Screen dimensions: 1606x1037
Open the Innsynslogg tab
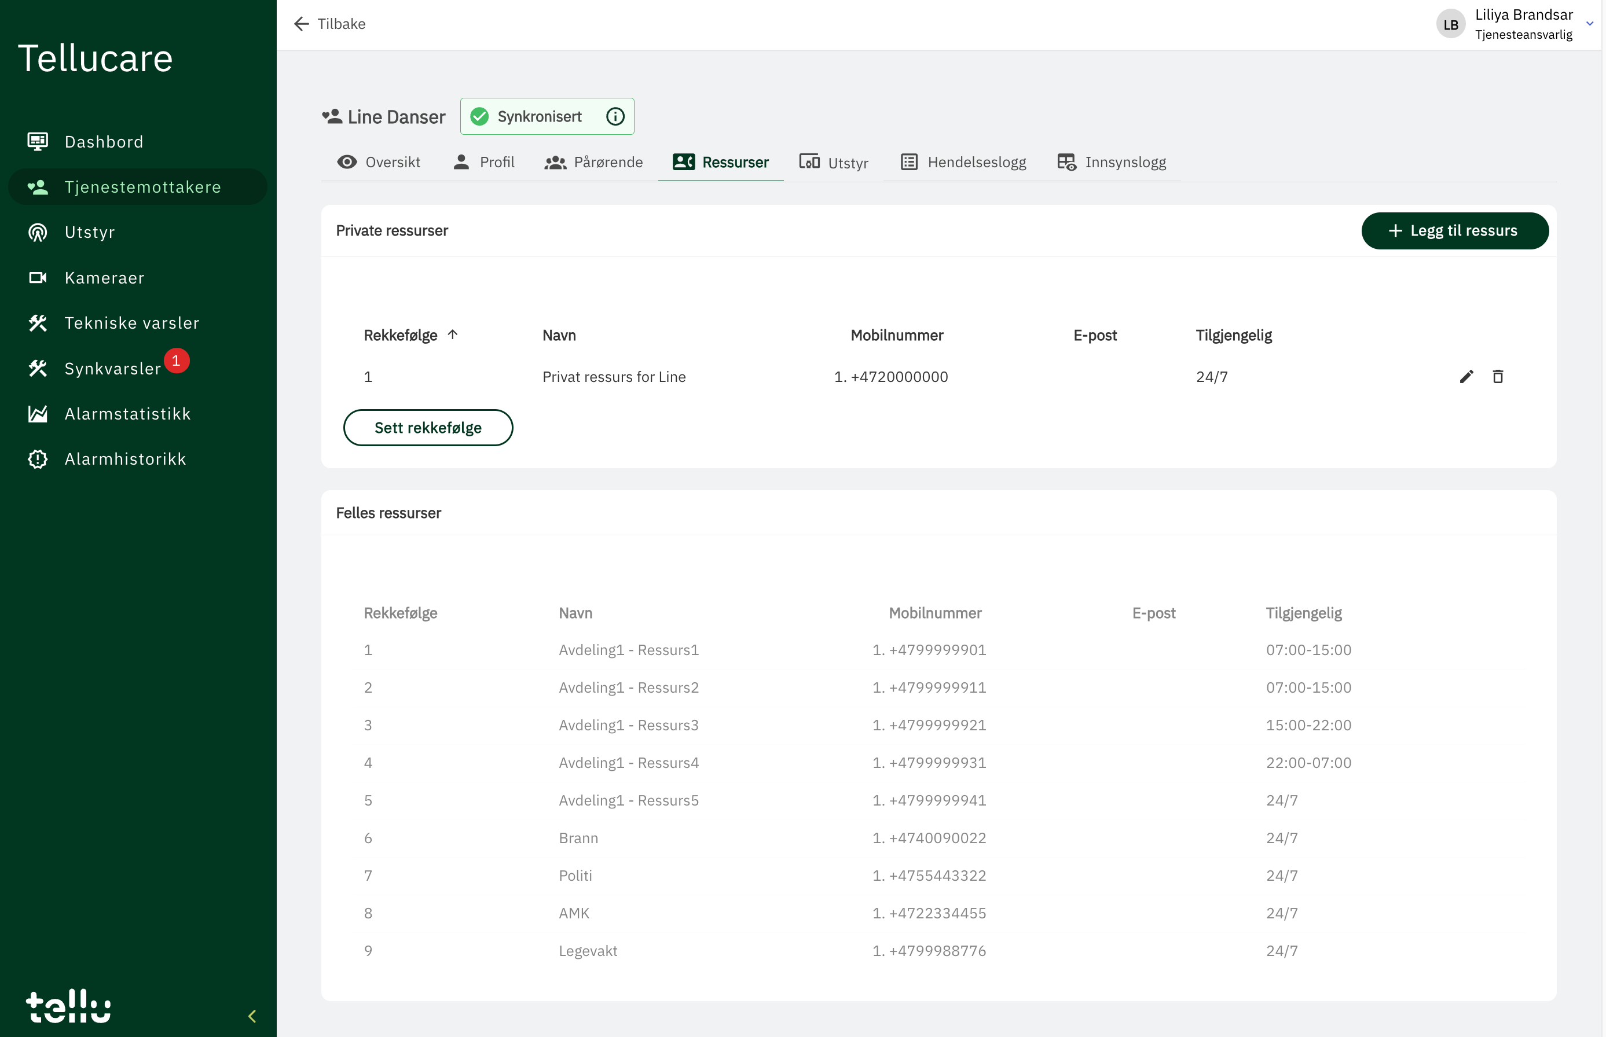[x=1111, y=162]
